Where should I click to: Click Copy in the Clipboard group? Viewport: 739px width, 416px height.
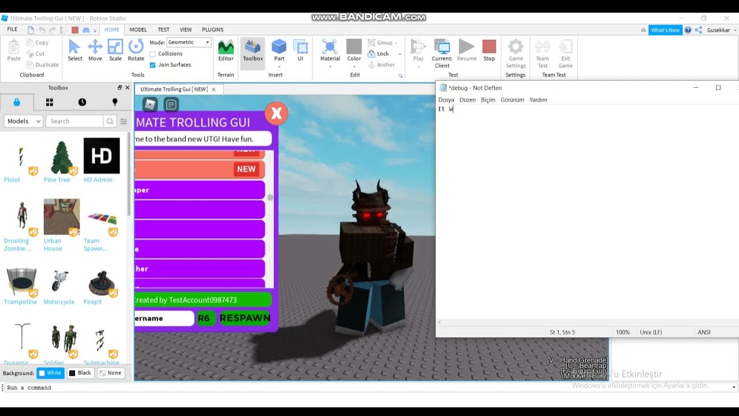pyautogui.click(x=38, y=43)
